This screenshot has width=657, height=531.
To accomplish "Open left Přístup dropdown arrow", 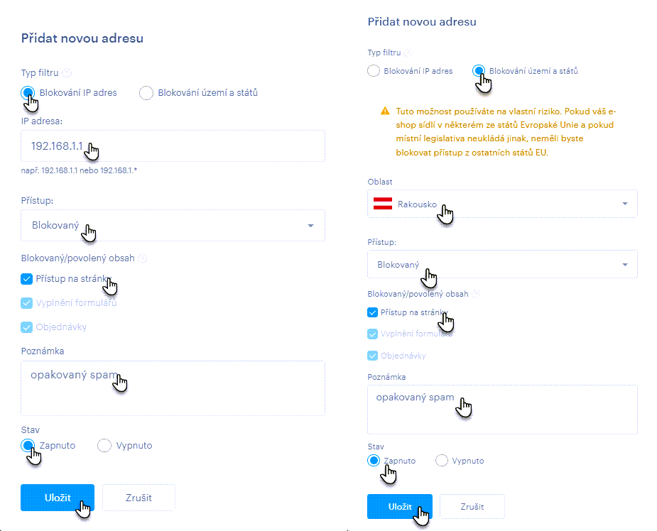I will [310, 225].
